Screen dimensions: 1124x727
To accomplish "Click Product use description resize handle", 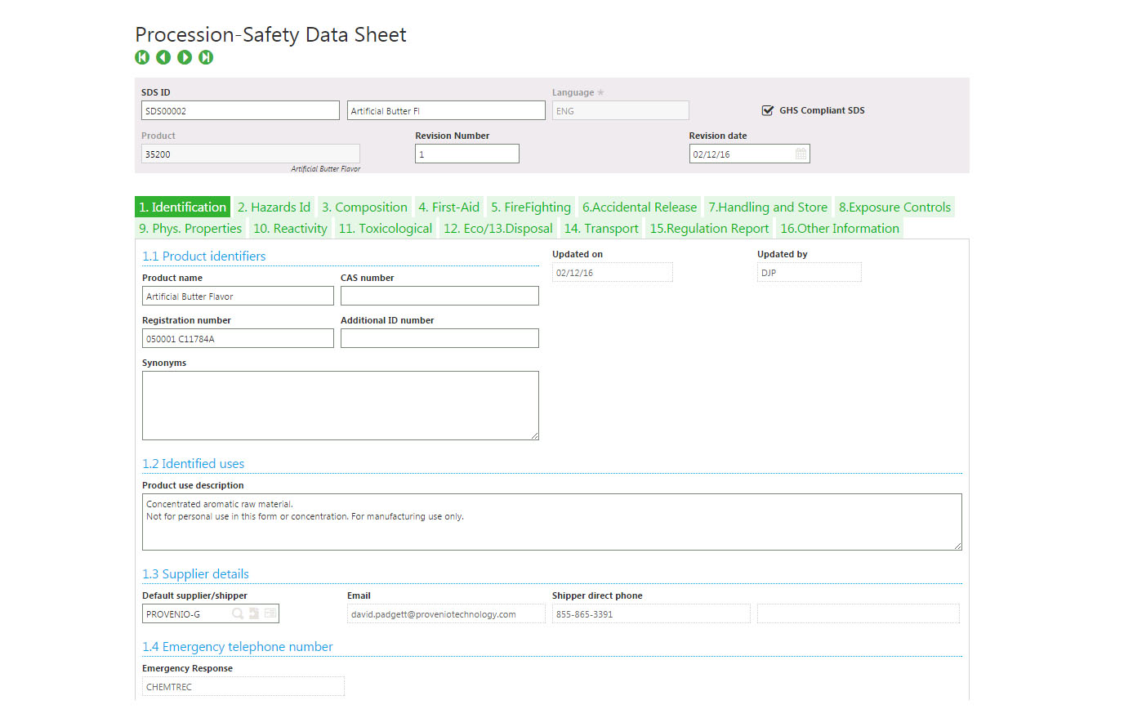I will [958, 546].
